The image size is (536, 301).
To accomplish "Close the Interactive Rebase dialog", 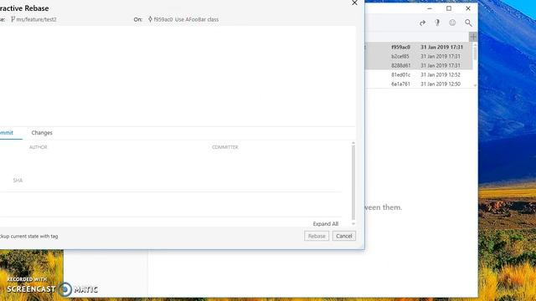I will click(x=354, y=3).
